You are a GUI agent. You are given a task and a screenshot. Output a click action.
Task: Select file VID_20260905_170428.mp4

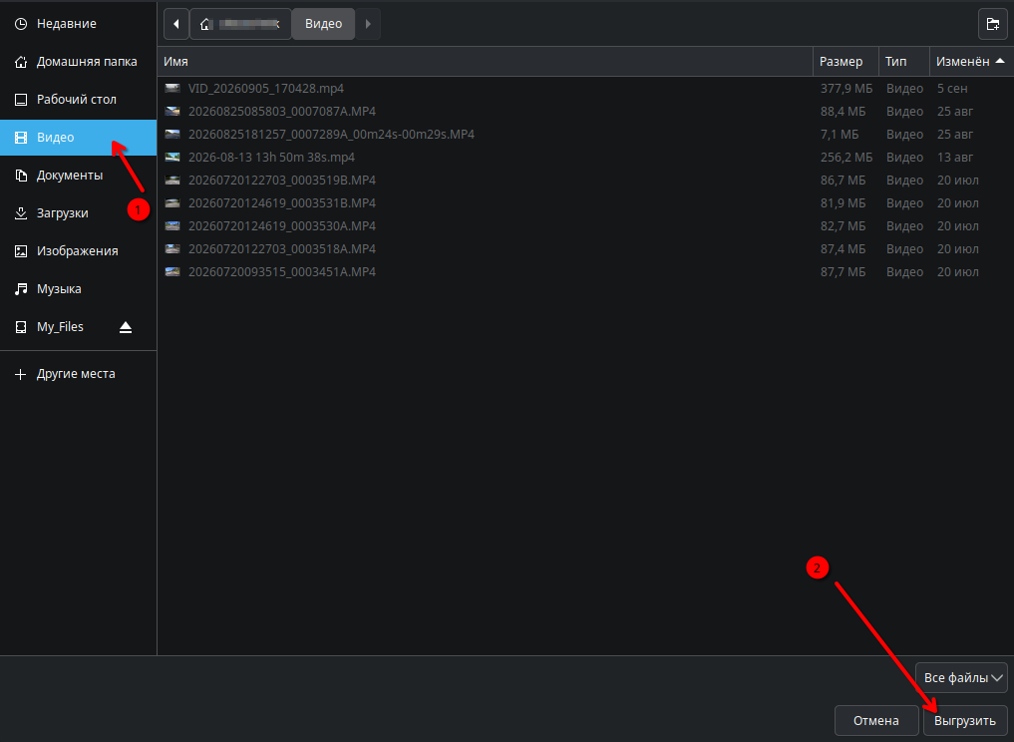585,89
